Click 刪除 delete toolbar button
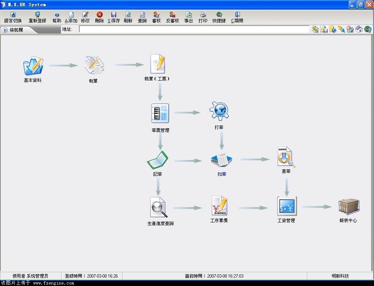The image size is (374, 286). click(x=99, y=18)
